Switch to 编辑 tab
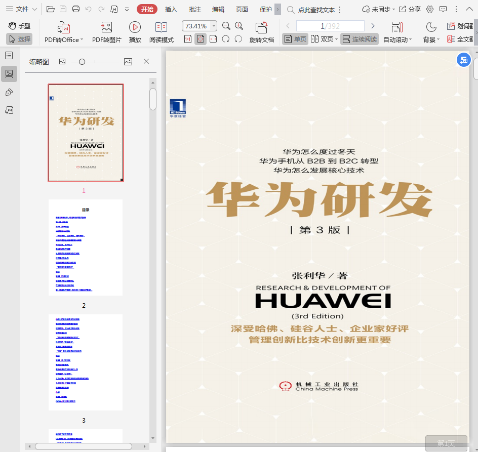Viewport: 478px width, 452px height. pos(218,10)
